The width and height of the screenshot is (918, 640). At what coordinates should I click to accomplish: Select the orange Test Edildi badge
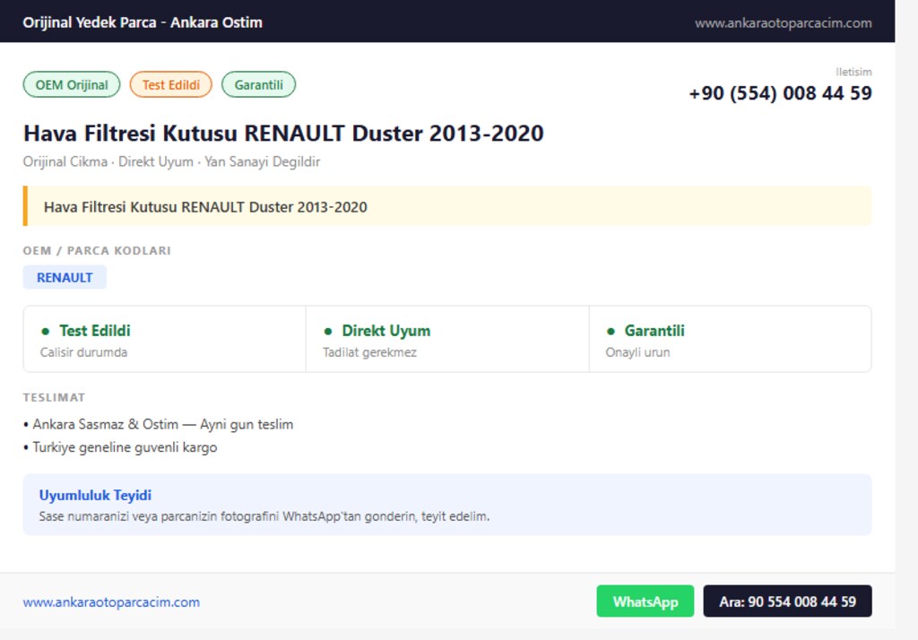pyautogui.click(x=171, y=85)
